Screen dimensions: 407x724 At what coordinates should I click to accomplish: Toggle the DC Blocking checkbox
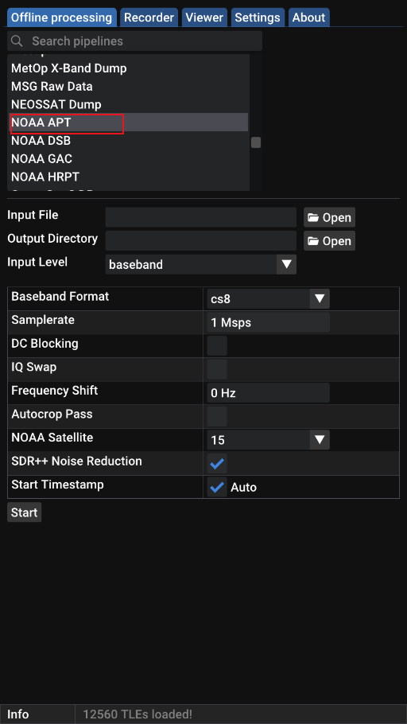pyautogui.click(x=217, y=345)
